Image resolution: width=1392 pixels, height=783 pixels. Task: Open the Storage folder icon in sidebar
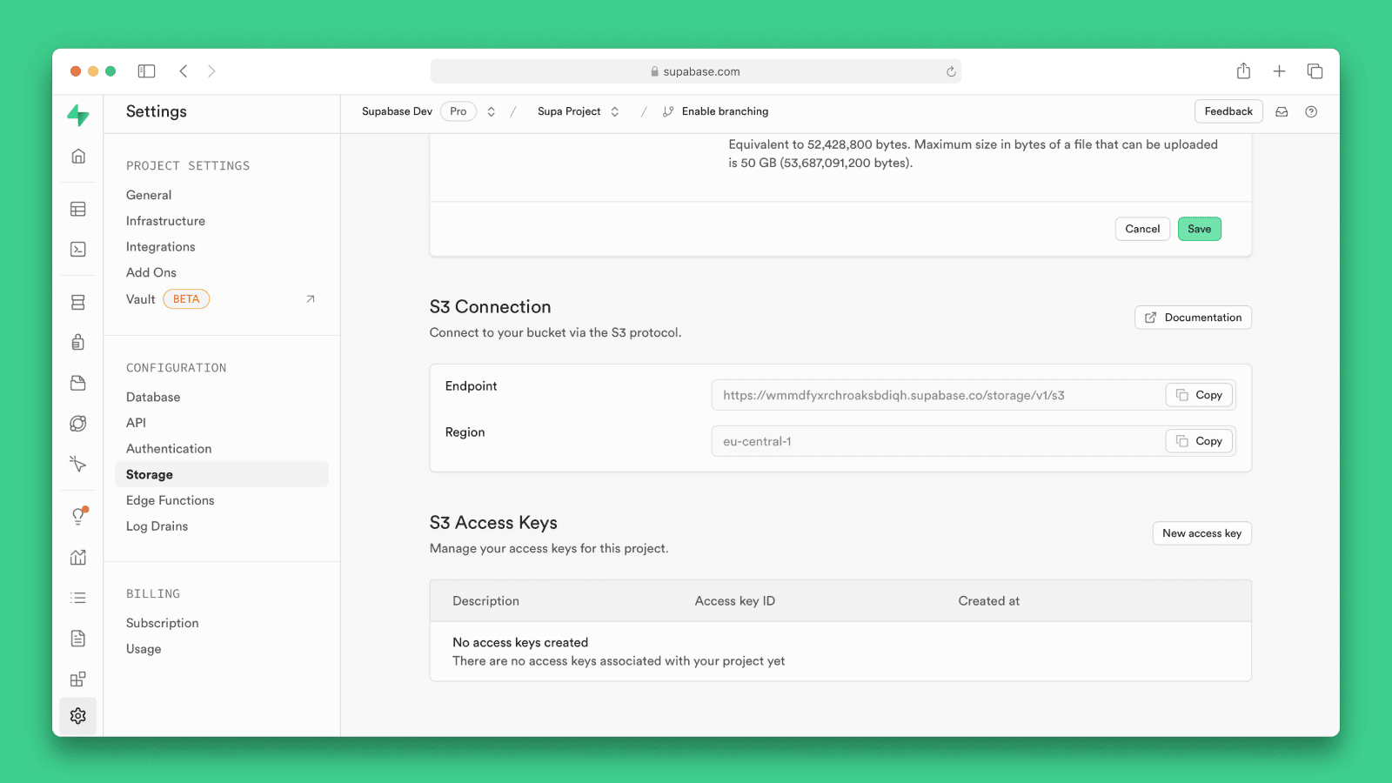(78, 383)
